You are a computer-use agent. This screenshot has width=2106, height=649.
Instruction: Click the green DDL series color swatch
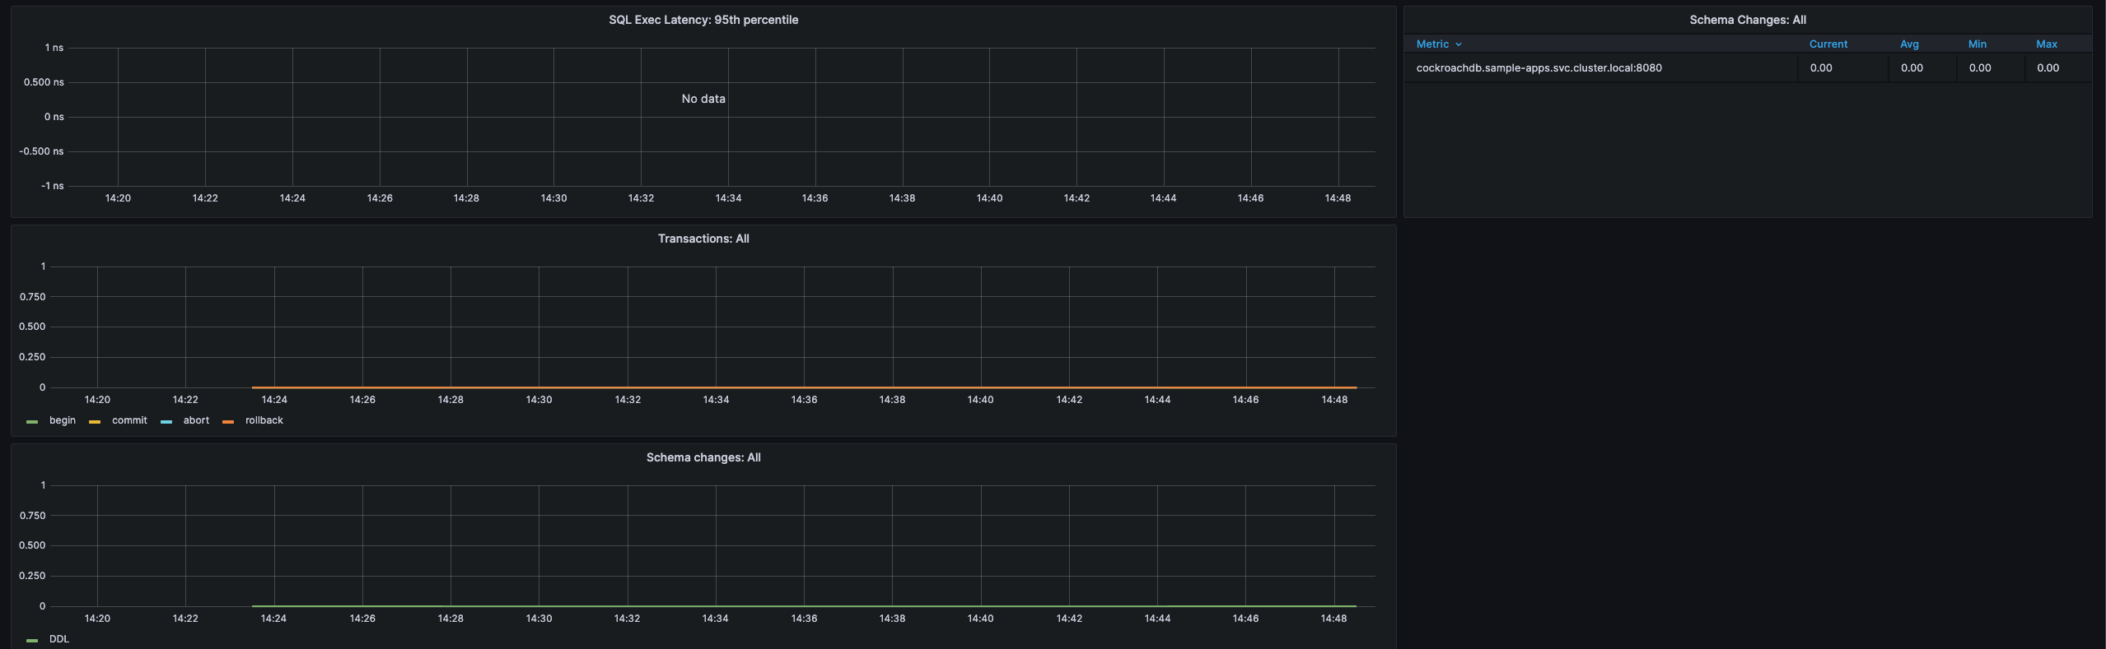tap(32, 640)
